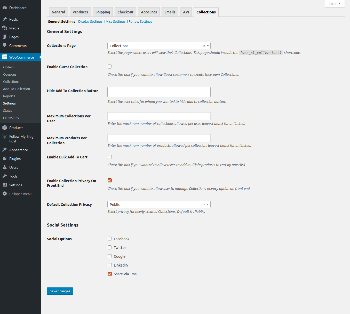Click the Tools wrench icon
This screenshot has height=314, width=350.
coord(5,176)
